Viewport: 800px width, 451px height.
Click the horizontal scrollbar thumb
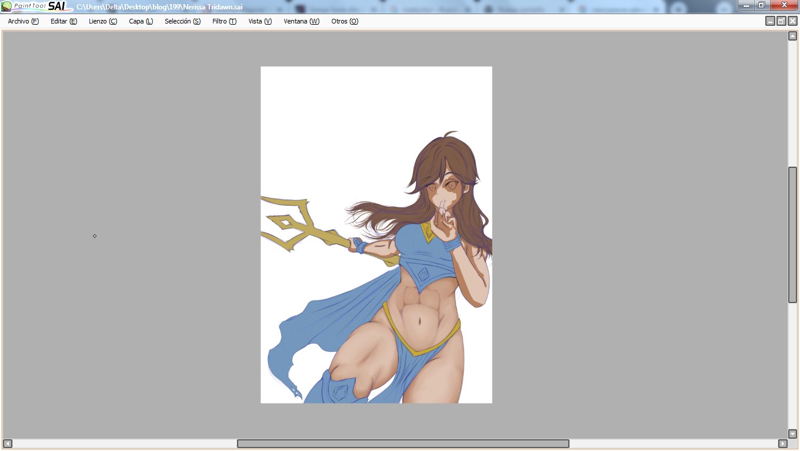click(x=403, y=443)
